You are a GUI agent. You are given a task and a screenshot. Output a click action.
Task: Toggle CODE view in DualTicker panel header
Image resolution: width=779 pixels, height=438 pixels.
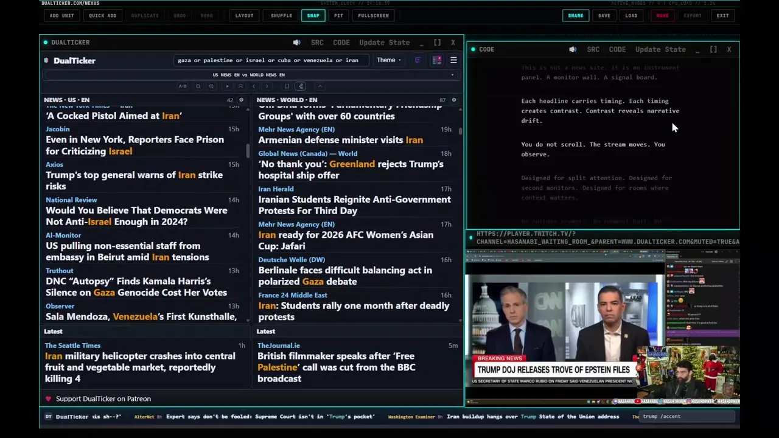[x=341, y=43]
